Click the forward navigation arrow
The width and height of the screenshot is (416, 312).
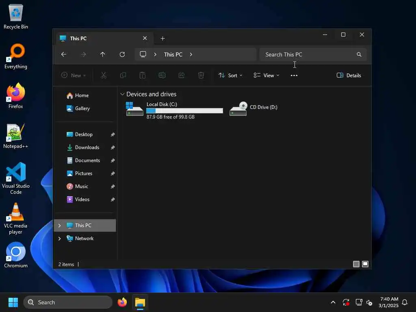[x=83, y=54]
